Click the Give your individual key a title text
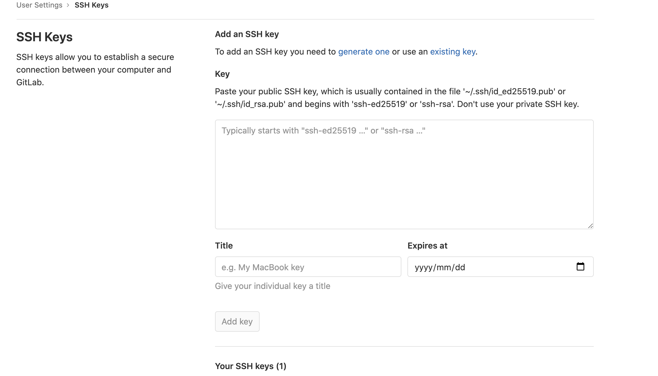Image resolution: width=658 pixels, height=376 pixels. click(x=272, y=286)
